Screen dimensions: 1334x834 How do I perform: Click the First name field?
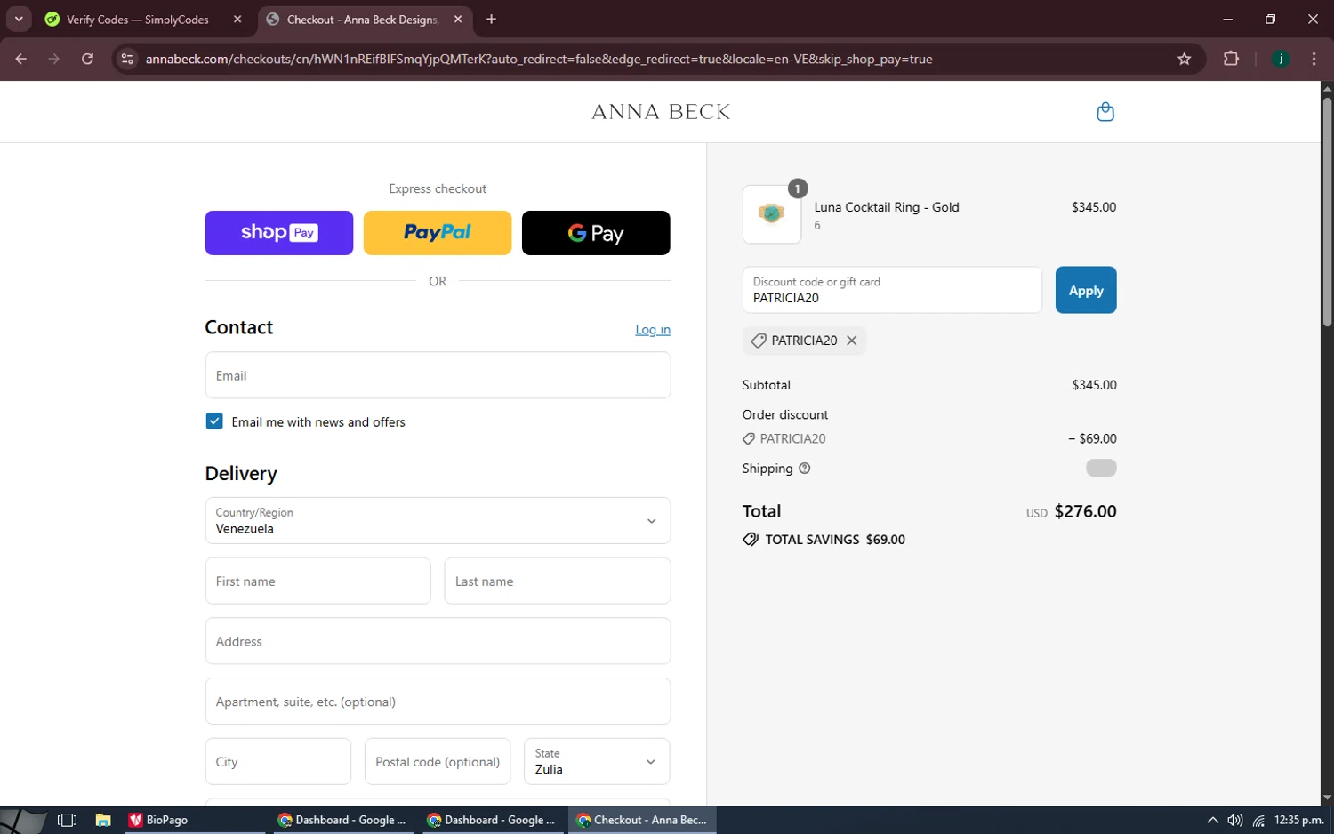pos(317,581)
